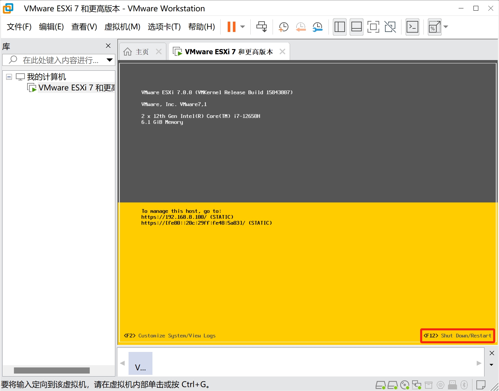Toggle the library sidebar panel
The image size is (499, 391).
point(339,27)
